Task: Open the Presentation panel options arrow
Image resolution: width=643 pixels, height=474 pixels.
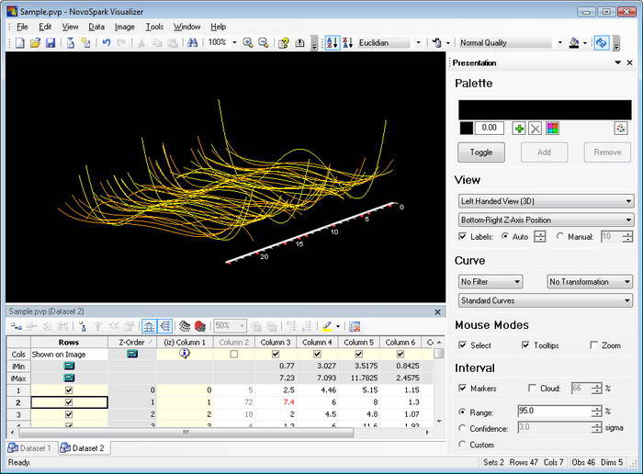Action: (x=617, y=62)
